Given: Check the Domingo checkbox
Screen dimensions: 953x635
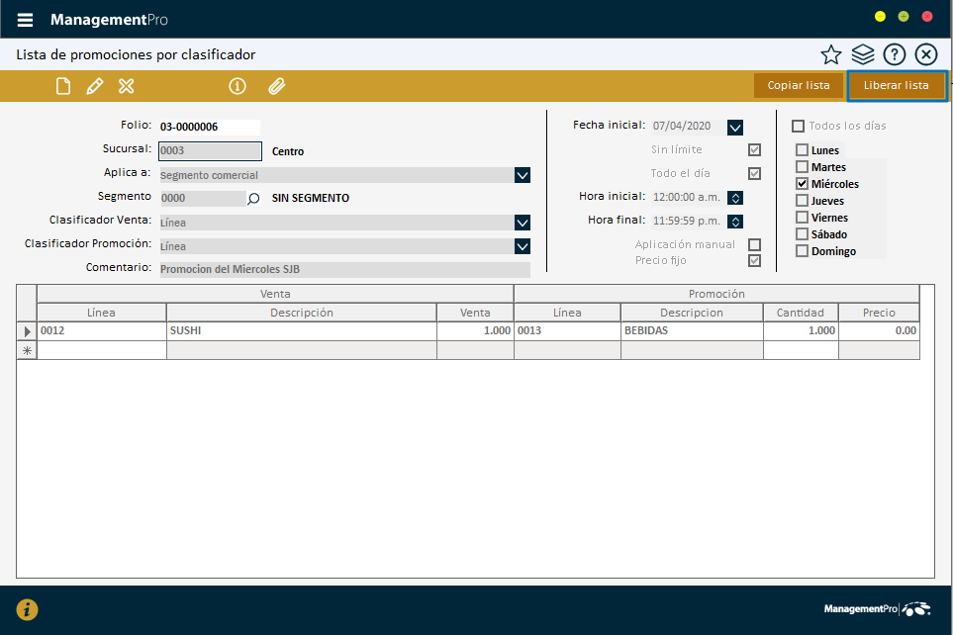Looking at the screenshot, I should pos(803,251).
